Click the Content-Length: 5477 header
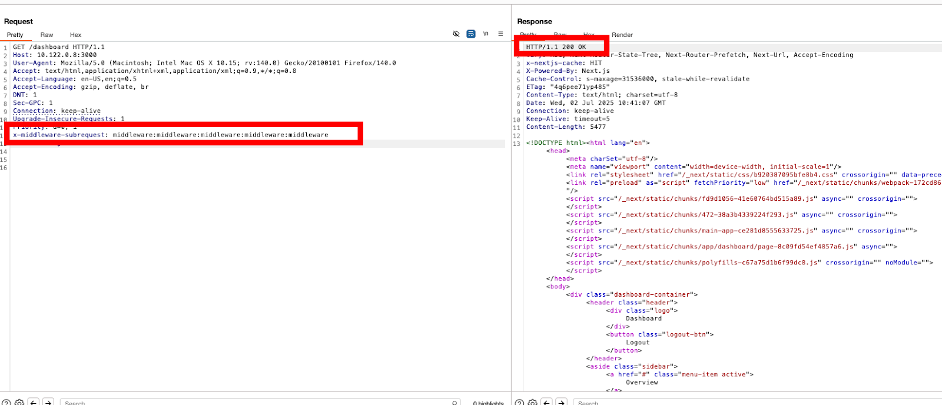942x405 pixels. [x=566, y=127]
